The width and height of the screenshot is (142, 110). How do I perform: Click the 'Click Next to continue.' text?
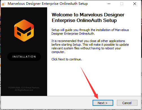pyautogui.click(x=67, y=59)
